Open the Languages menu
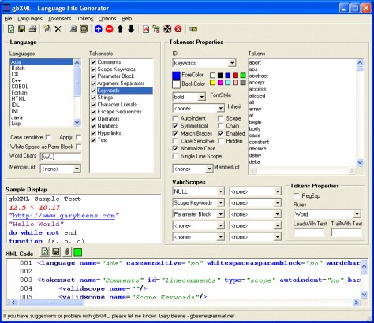Viewport: 374px width, 323px height. pyautogui.click(x=30, y=19)
